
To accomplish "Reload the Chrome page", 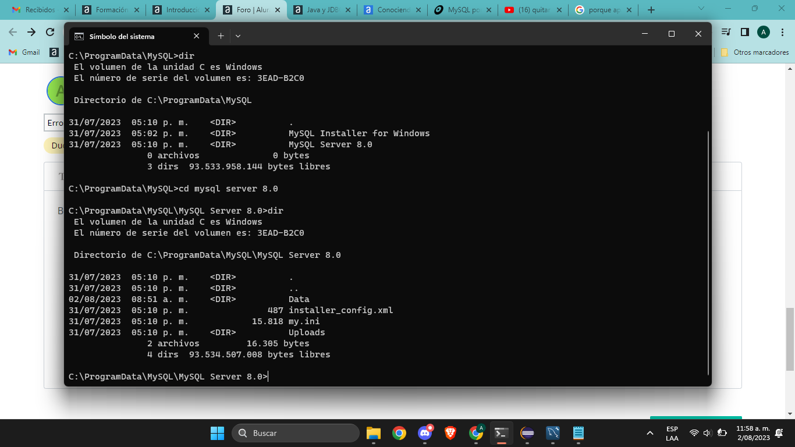I will tap(50, 32).
